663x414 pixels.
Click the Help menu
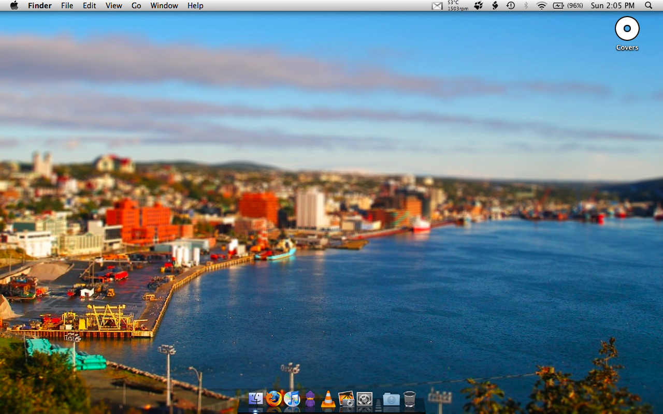click(x=195, y=6)
